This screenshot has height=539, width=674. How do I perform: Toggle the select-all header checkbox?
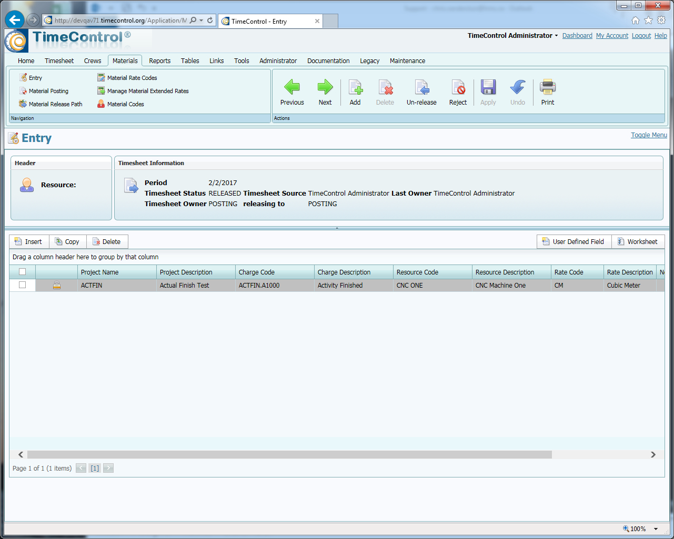(22, 272)
